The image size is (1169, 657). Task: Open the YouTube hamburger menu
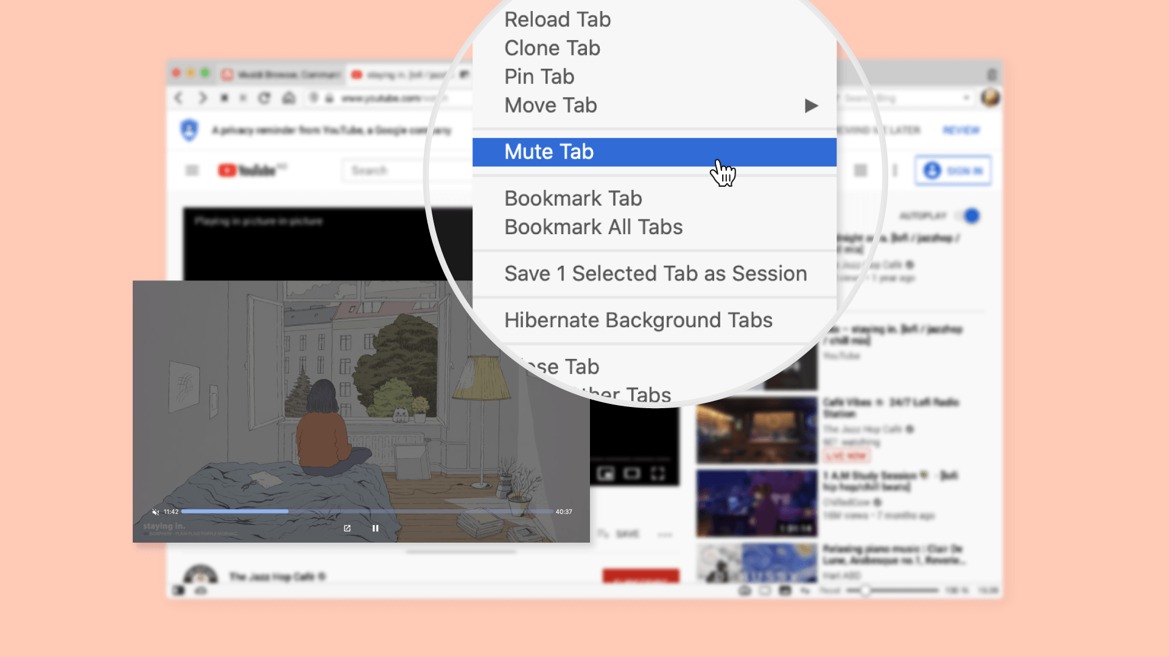tap(192, 170)
